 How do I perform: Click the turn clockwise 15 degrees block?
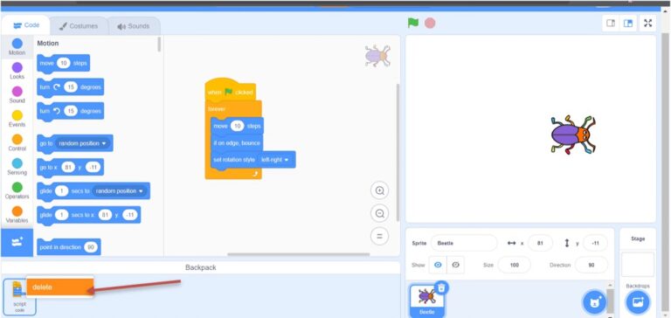coord(71,87)
